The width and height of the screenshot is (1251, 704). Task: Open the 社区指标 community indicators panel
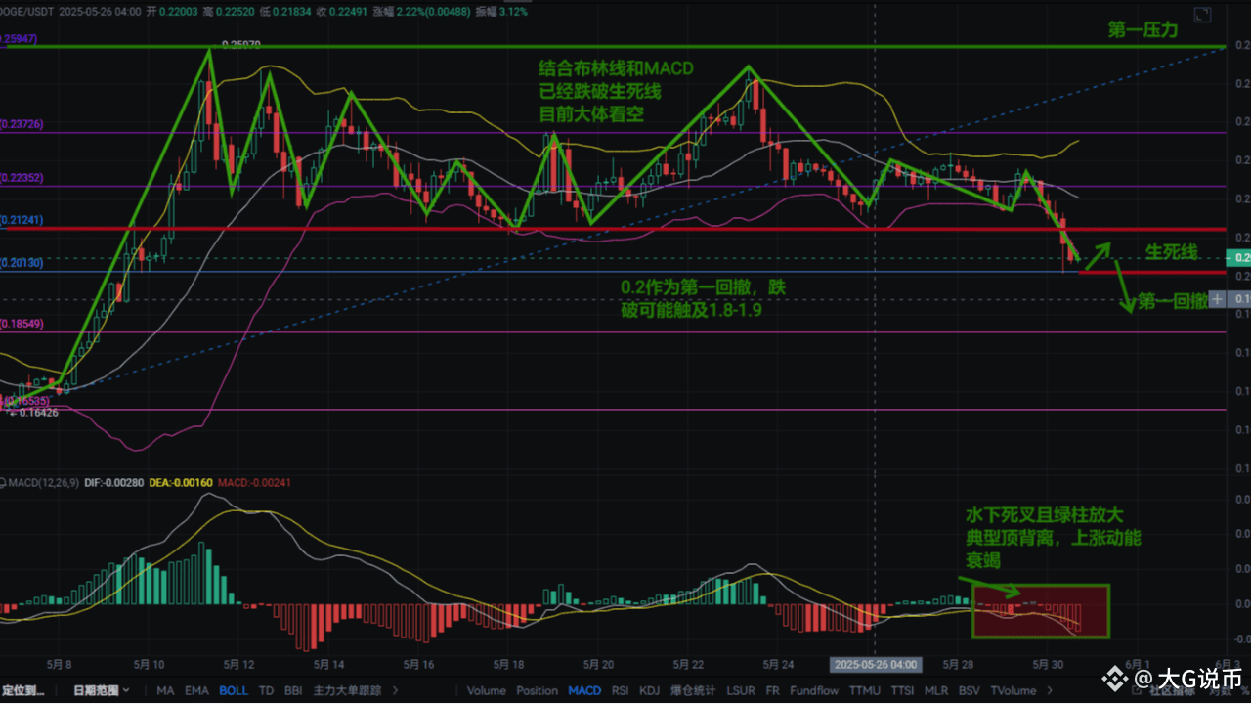(x=1173, y=691)
